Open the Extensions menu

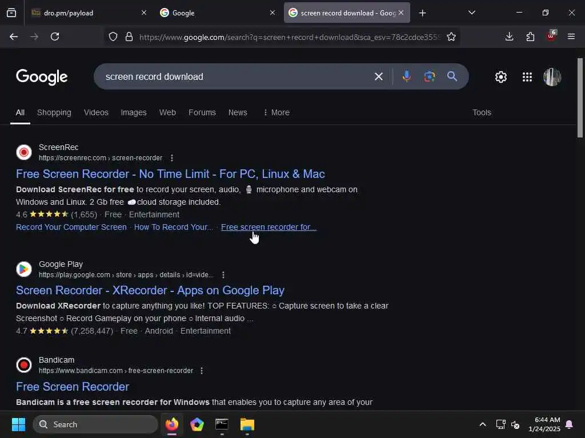click(530, 36)
